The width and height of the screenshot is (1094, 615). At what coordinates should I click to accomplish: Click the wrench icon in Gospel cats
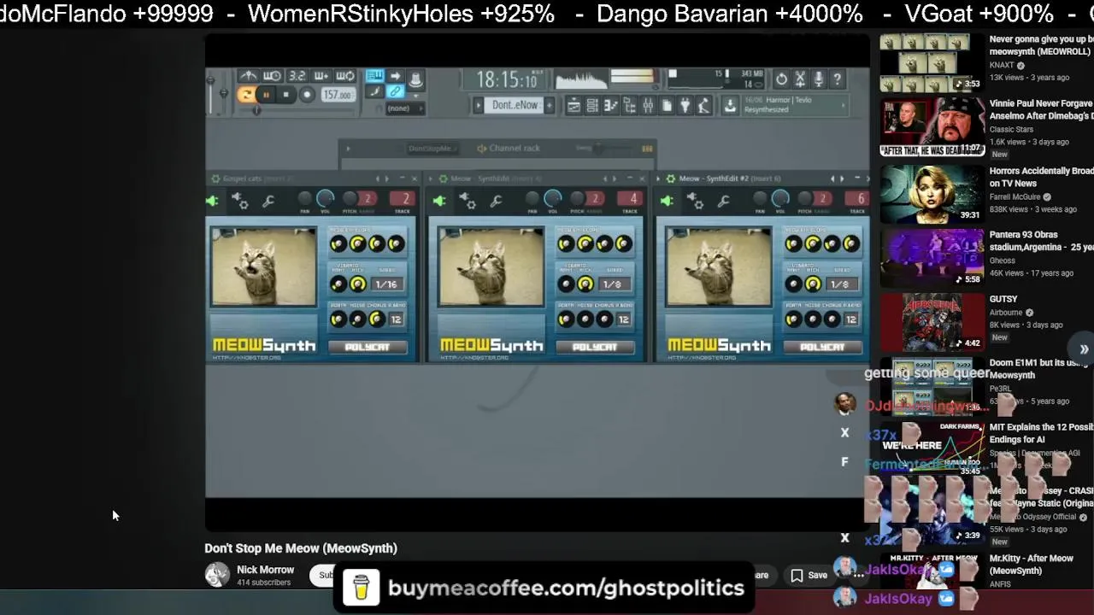point(268,201)
